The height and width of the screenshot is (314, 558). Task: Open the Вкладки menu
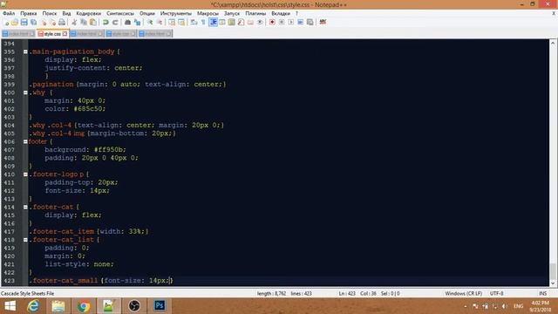pos(281,13)
